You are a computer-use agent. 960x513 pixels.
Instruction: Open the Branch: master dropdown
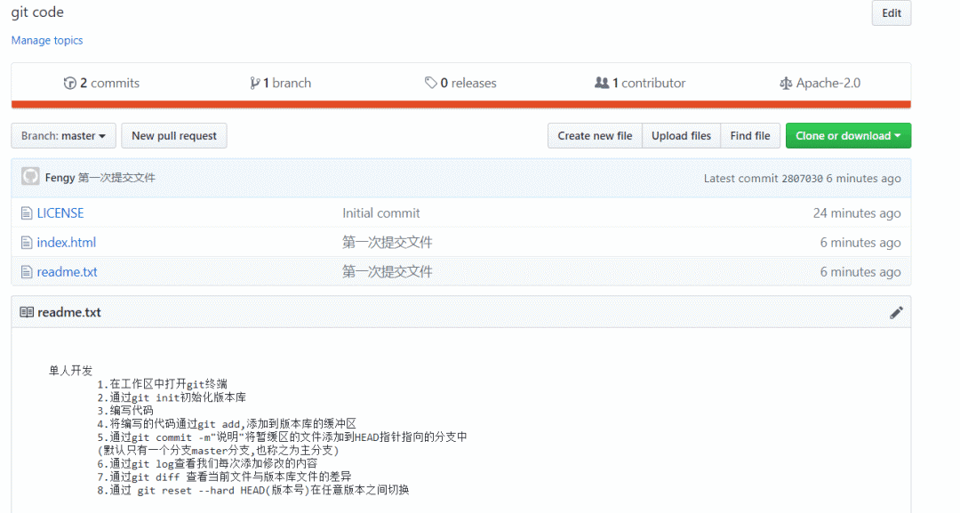tap(63, 135)
